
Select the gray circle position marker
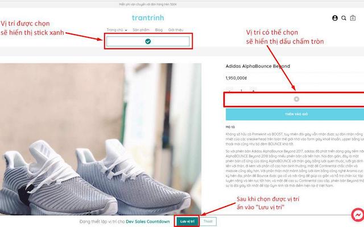point(296,99)
